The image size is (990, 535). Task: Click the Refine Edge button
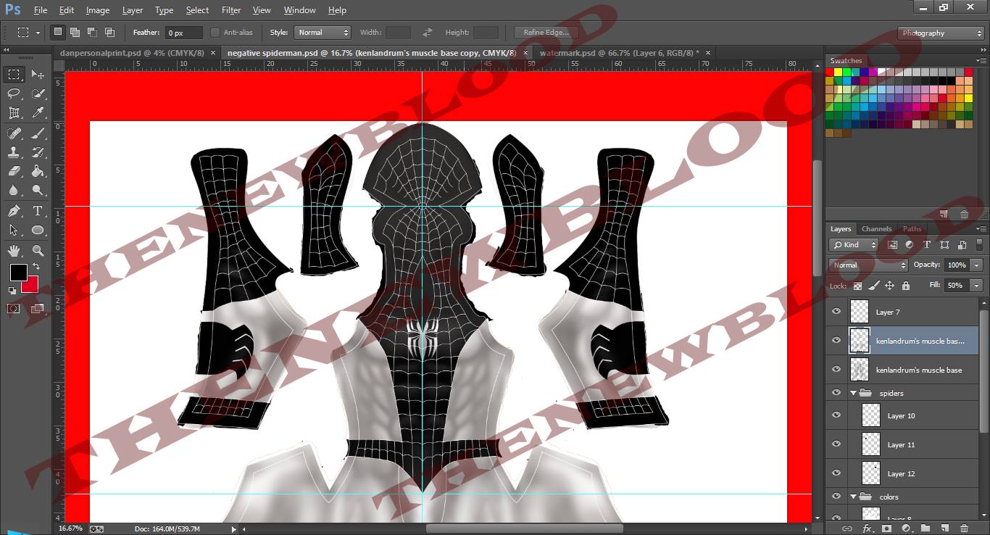(x=546, y=33)
